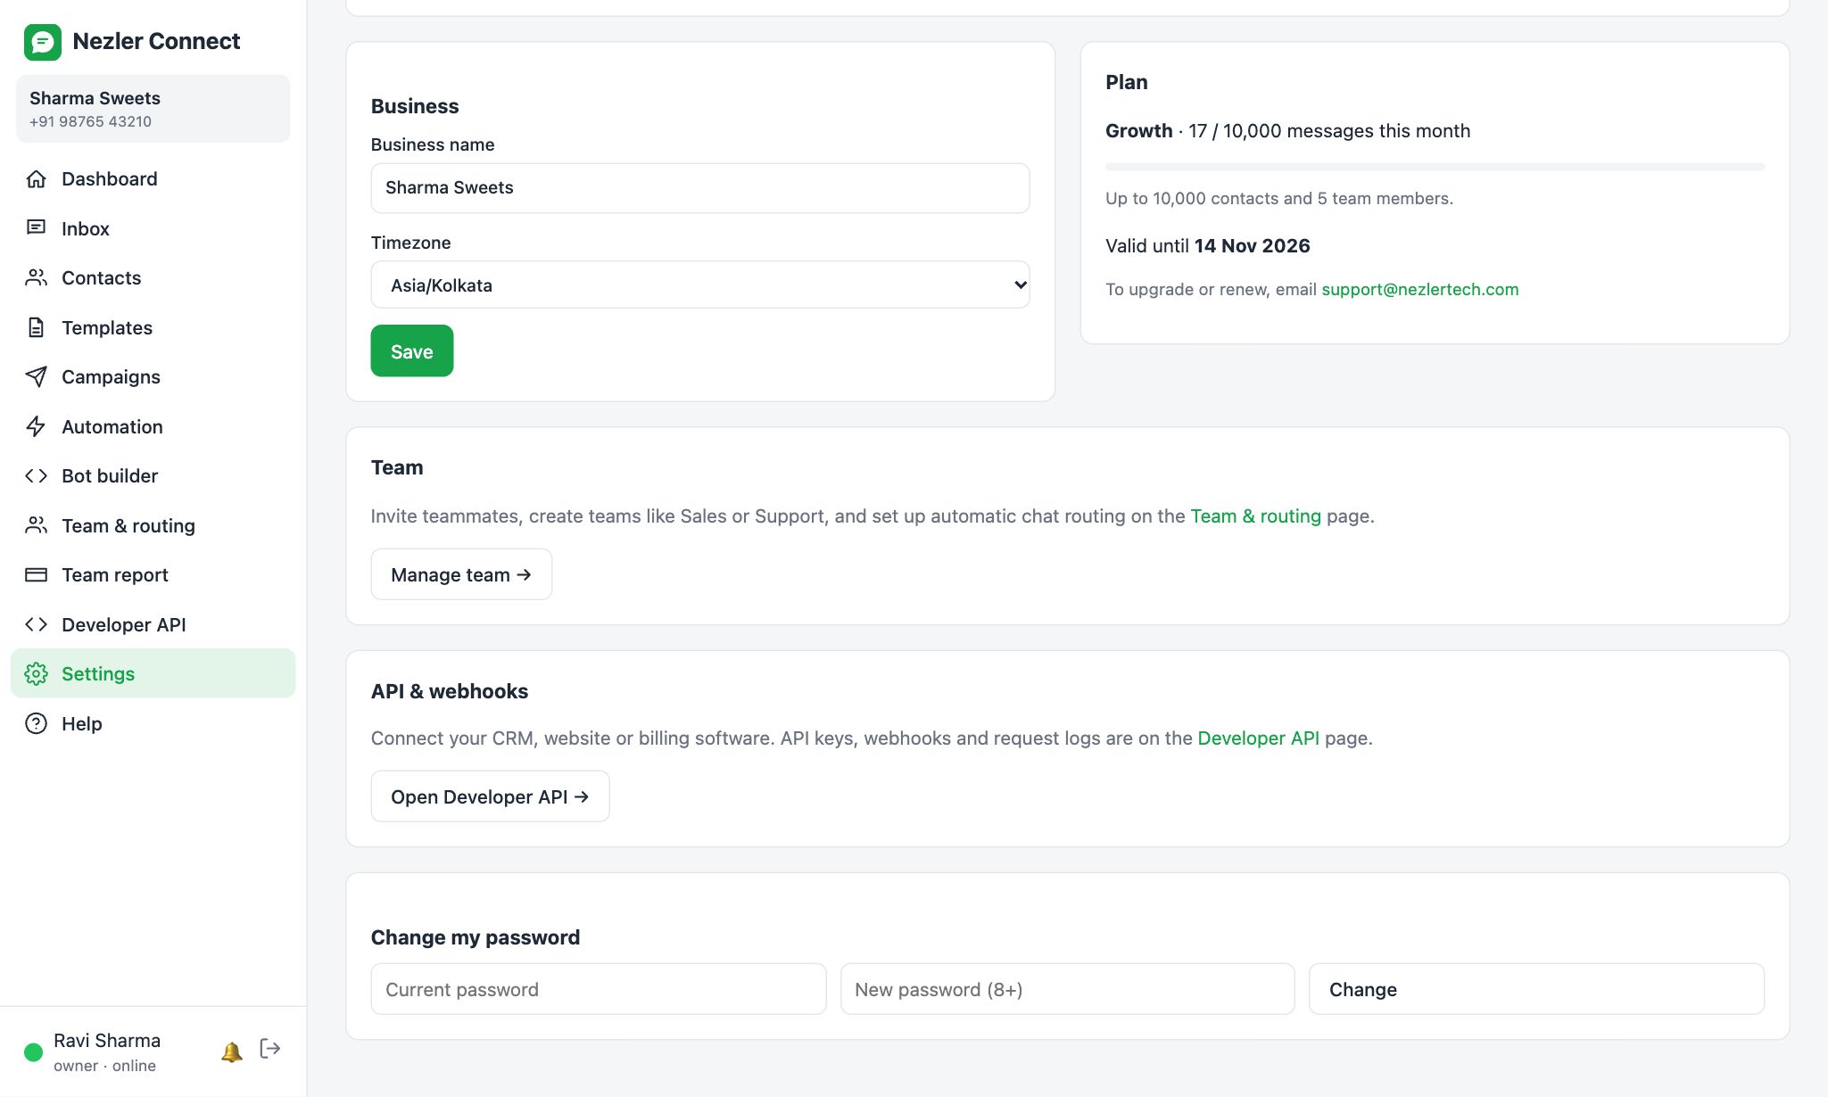
Task: Click the Help question mark icon
Action: 36,723
